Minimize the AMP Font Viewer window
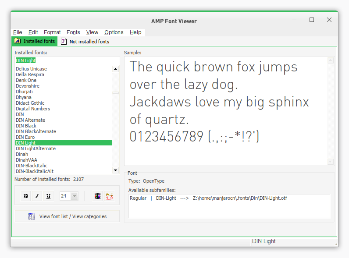 294,20
